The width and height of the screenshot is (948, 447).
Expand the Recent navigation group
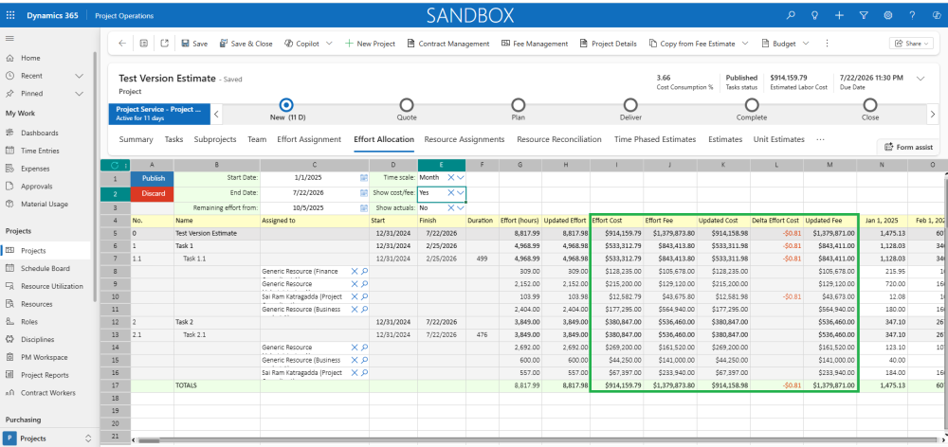pyautogui.click(x=79, y=76)
